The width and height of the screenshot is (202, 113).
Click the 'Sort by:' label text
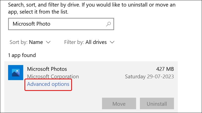(x=18, y=42)
